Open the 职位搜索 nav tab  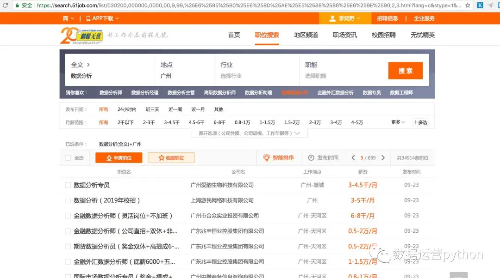(x=267, y=35)
